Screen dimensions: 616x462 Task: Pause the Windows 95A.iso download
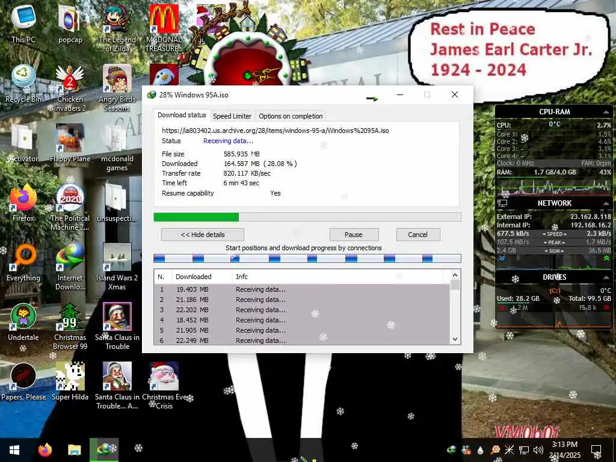tap(354, 235)
